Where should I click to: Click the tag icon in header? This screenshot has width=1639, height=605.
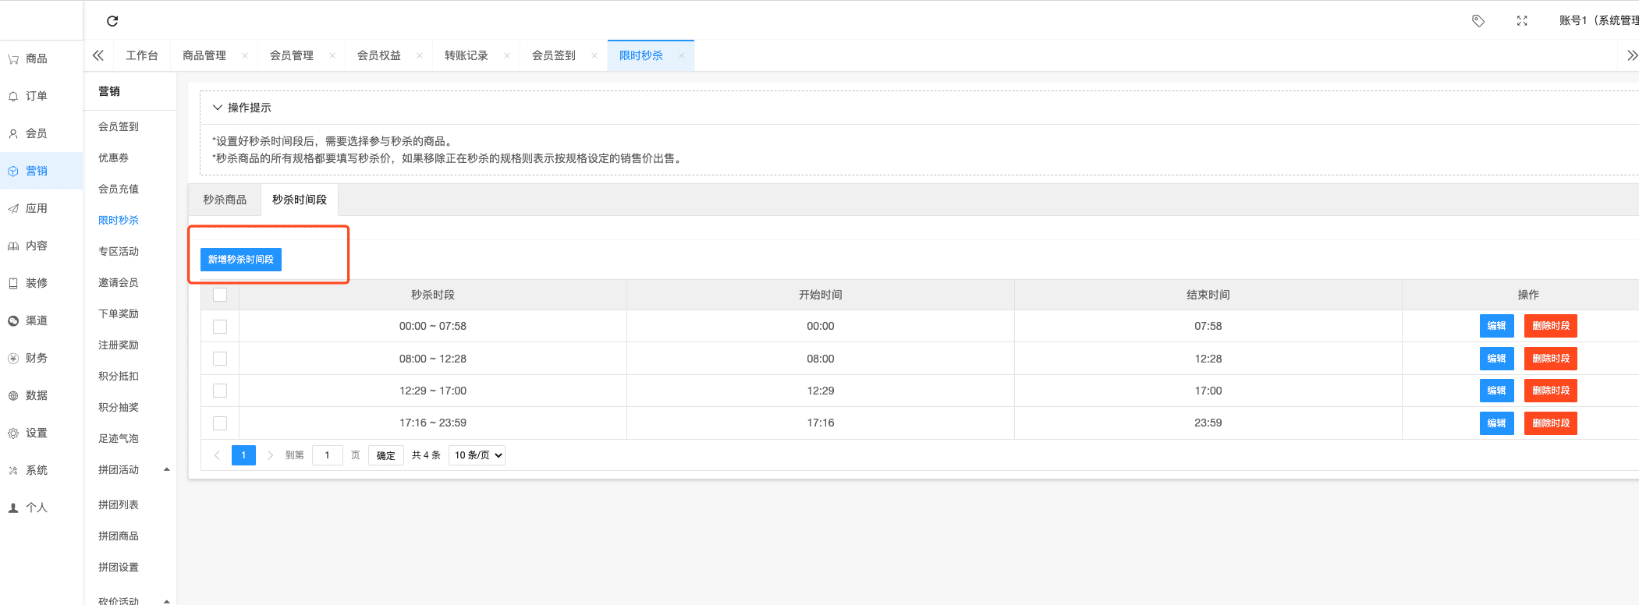[x=1478, y=21]
